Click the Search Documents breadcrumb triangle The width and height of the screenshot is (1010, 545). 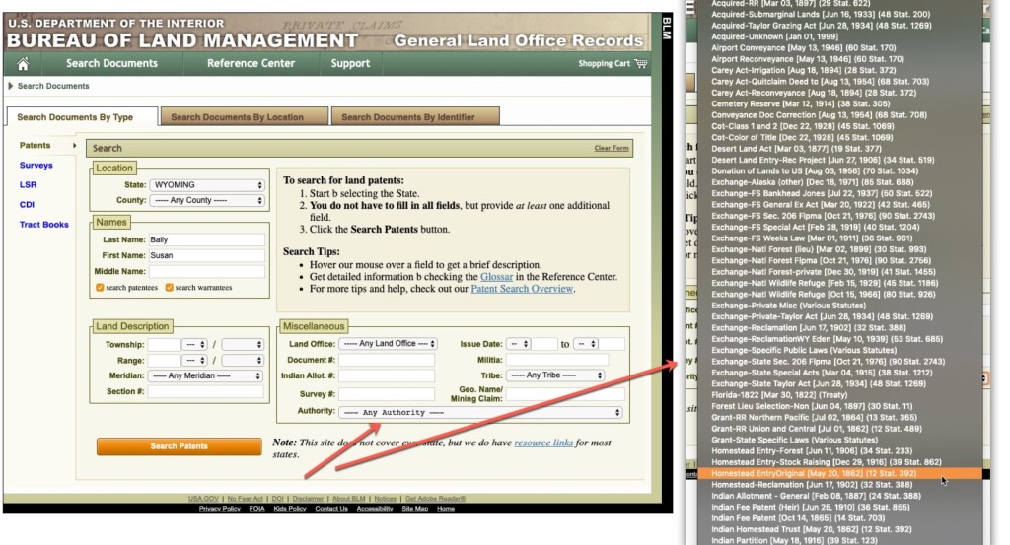click(11, 87)
